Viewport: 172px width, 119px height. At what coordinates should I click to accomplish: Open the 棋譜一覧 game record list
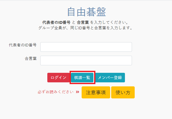[82, 78]
